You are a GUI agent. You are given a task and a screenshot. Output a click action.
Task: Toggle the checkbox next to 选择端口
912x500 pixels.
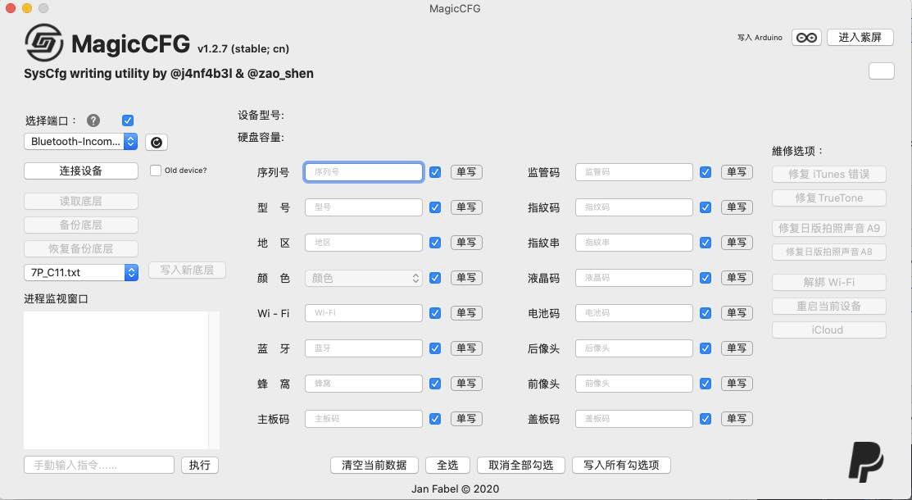click(x=128, y=120)
